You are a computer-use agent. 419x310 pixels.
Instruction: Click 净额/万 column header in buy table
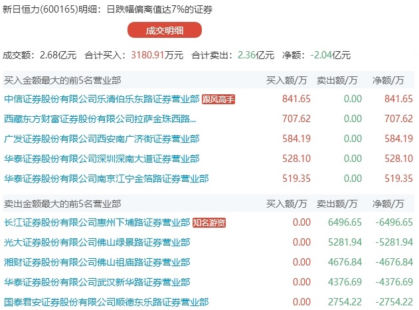pos(388,80)
